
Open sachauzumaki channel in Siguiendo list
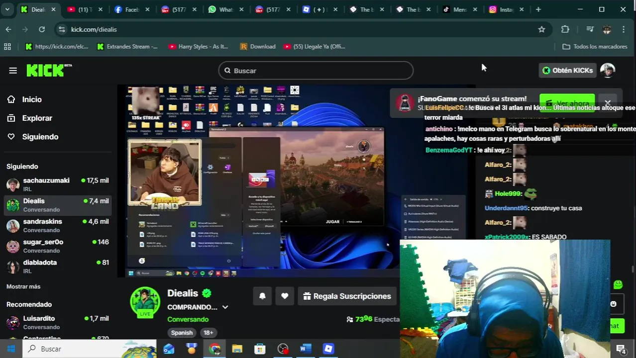(x=57, y=184)
